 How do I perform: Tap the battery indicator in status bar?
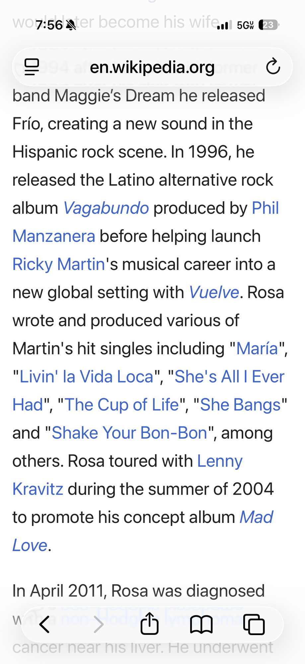pos(268,25)
